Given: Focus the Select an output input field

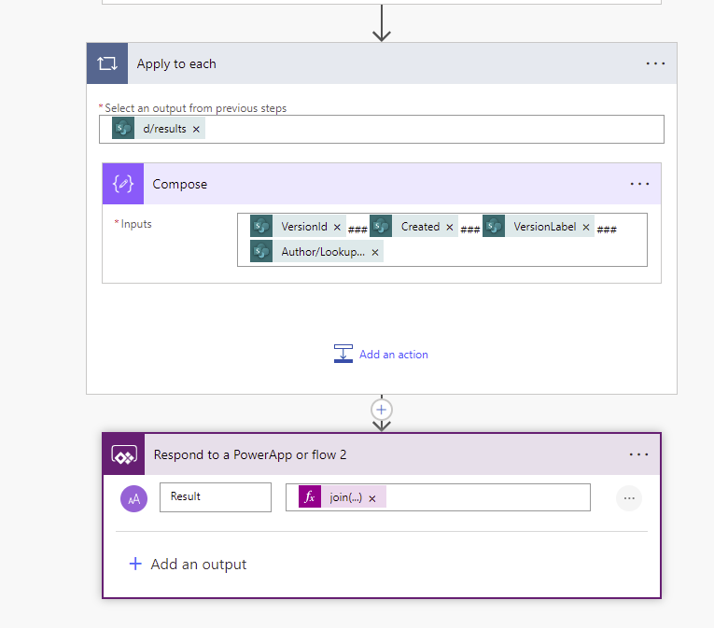Looking at the screenshot, I should (382, 130).
